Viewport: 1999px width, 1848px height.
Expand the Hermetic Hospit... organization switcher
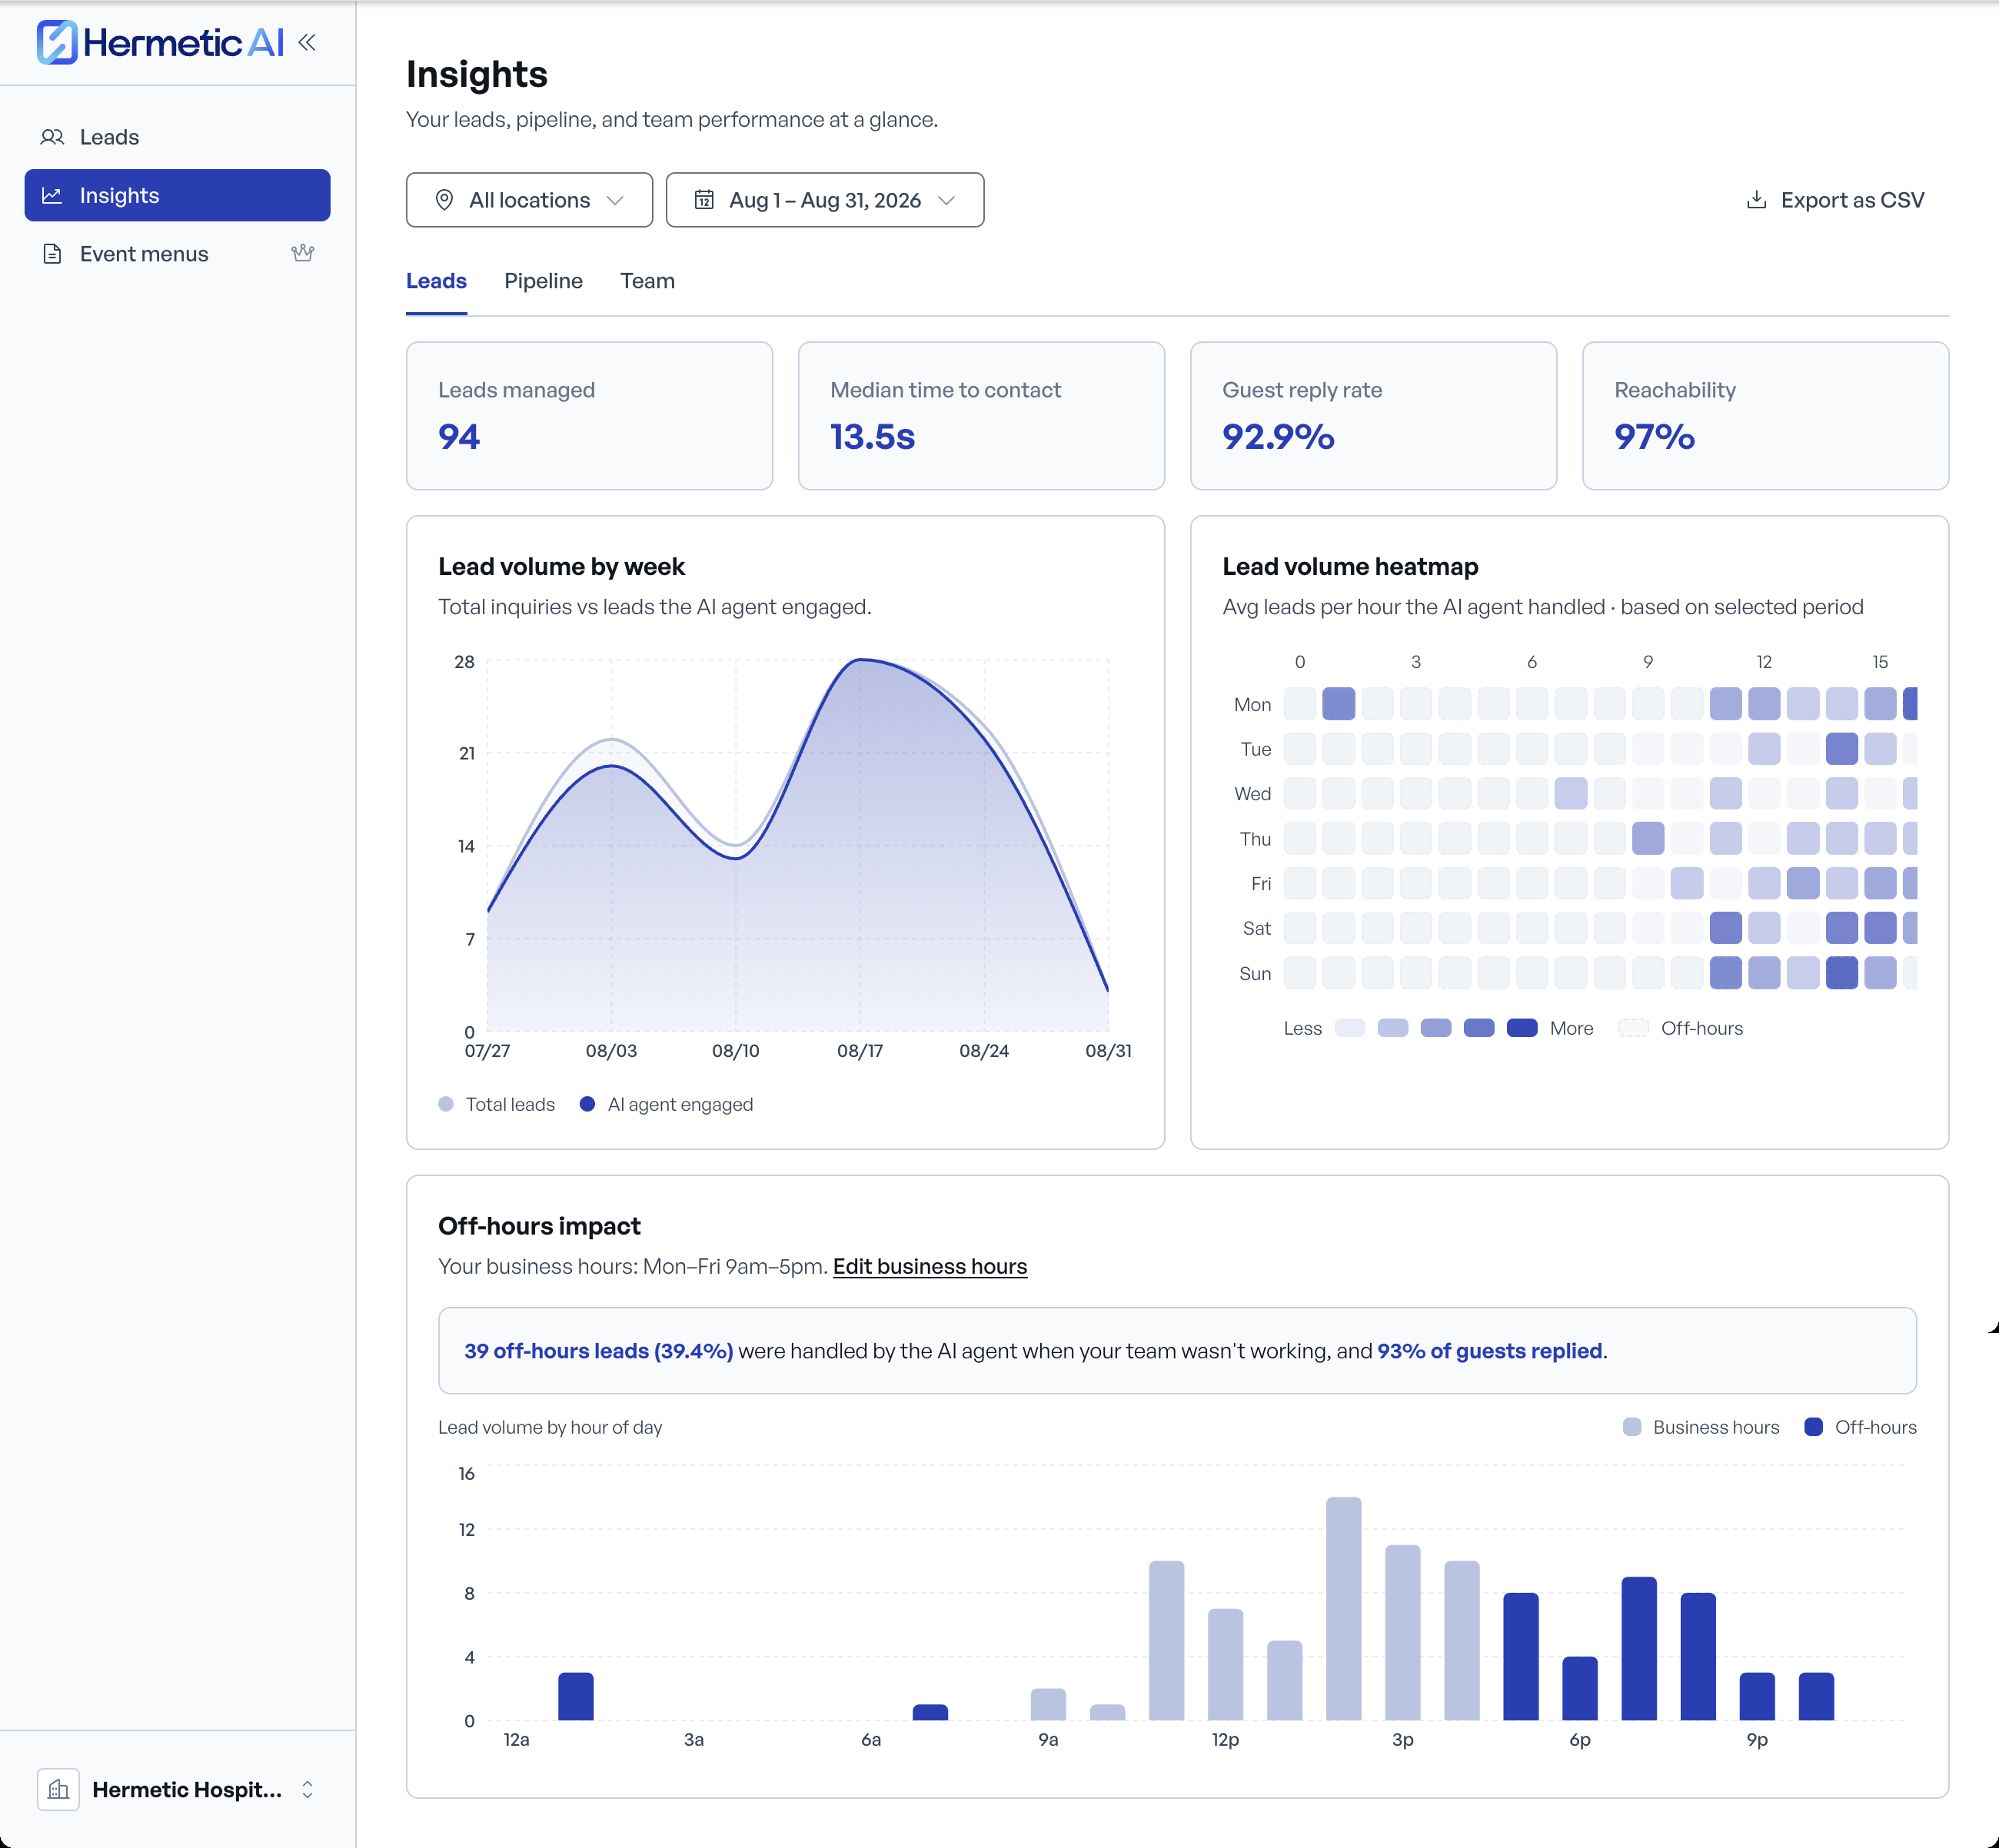[x=178, y=1789]
